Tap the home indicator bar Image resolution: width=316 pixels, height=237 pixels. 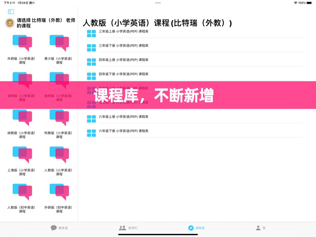[x=158, y=234]
